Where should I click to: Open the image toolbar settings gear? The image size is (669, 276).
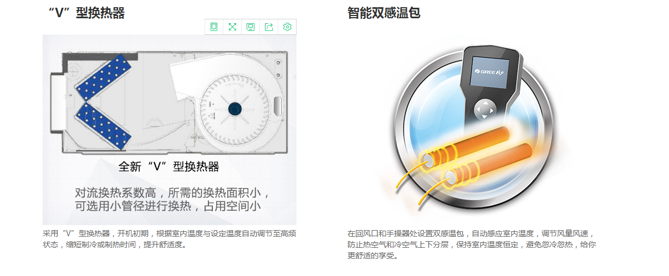pyautogui.click(x=287, y=27)
